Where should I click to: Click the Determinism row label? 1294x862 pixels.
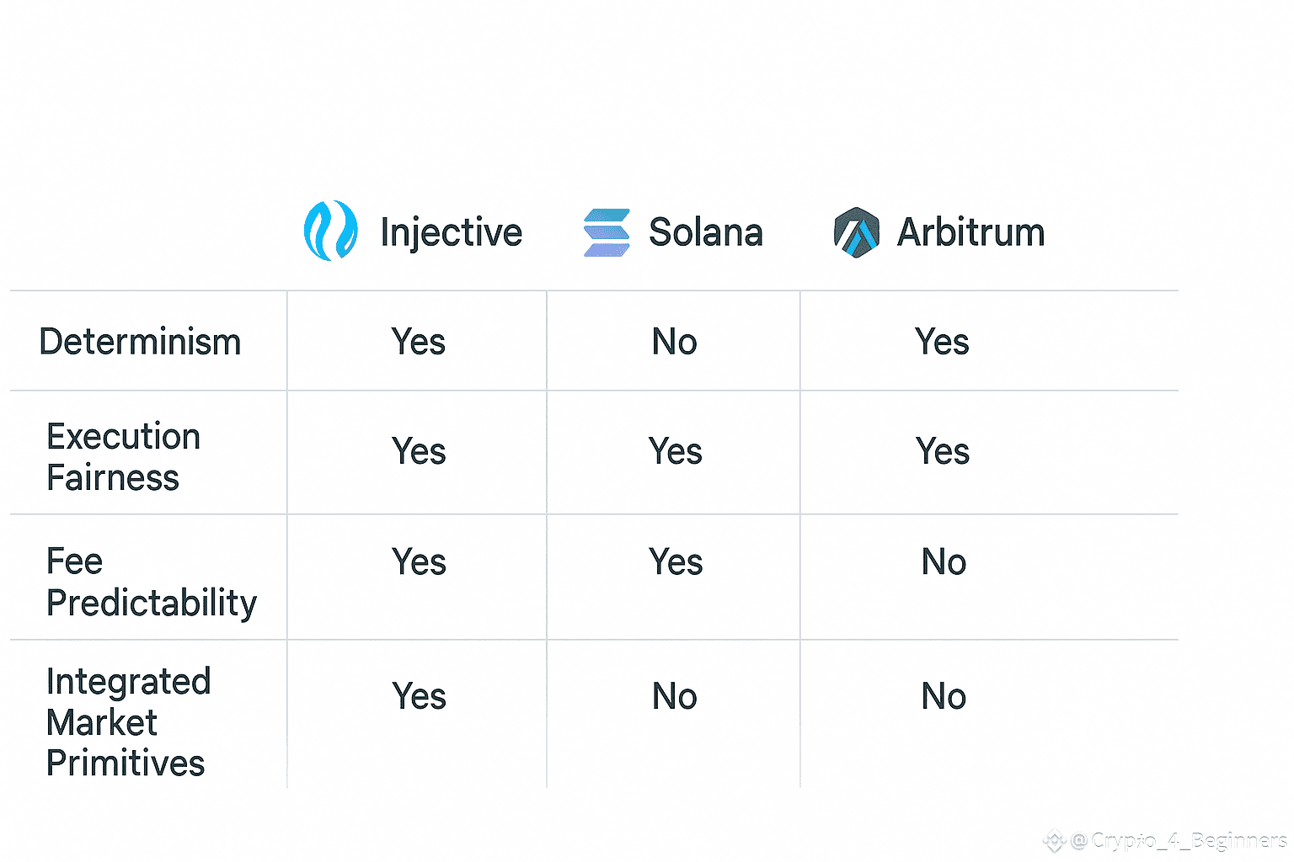[x=140, y=342]
